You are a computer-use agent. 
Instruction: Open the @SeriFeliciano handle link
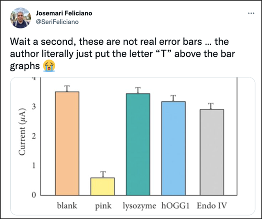coord(57,22)
